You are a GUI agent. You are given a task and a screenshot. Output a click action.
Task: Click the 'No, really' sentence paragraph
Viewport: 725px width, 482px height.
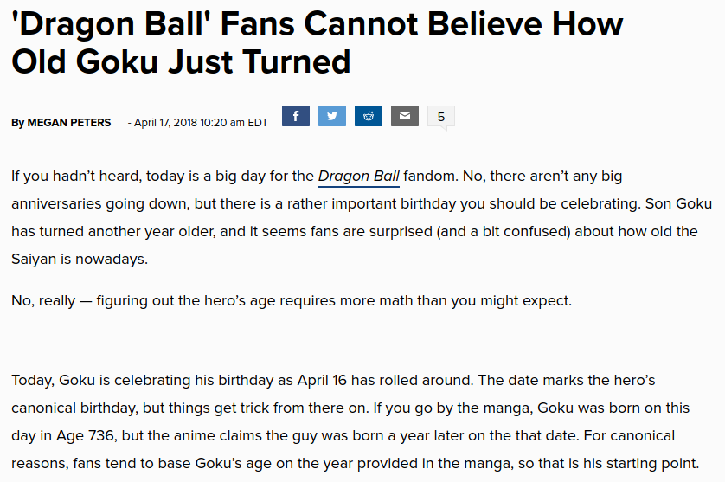[x=292, y=300]
